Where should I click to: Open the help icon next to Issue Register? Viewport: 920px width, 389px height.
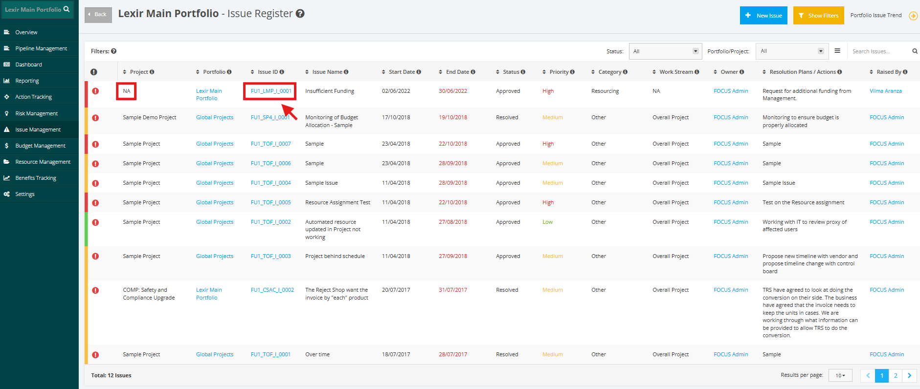click(300, 14)
